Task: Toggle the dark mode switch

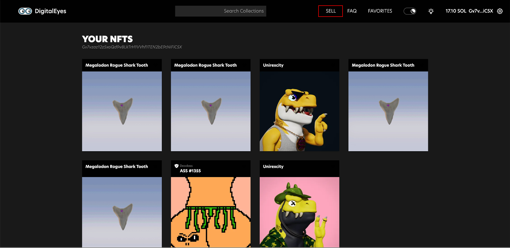Action: tap(410, 11)
